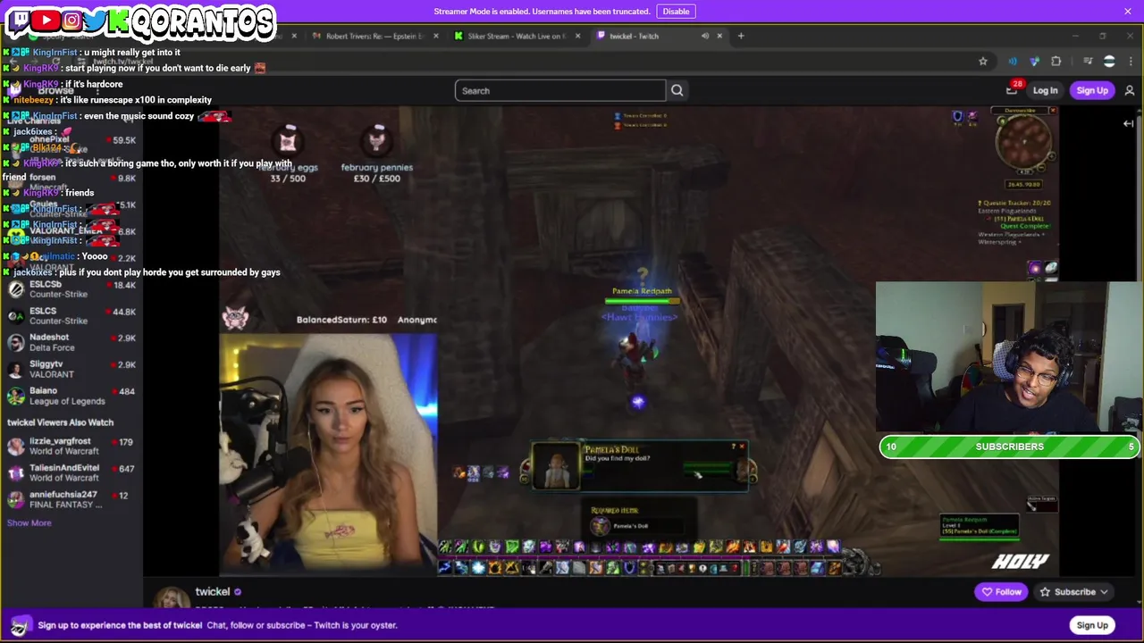The width and height of the screenshot is (1144, 643).
Task: Select Pamela Redpath nameplate
Action: pos(642,291)
